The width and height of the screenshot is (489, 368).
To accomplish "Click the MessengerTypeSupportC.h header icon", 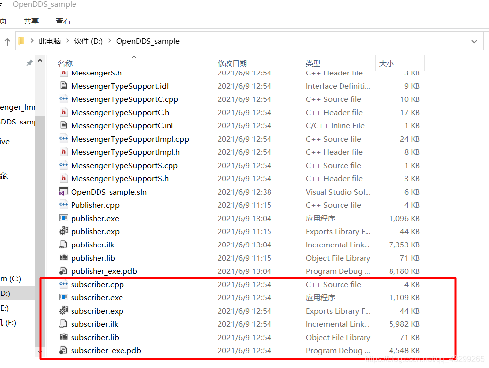I will (x=64, y=112).
